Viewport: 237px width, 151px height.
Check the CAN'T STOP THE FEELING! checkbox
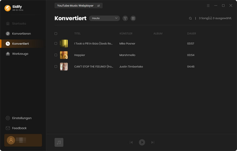(56, 66)
